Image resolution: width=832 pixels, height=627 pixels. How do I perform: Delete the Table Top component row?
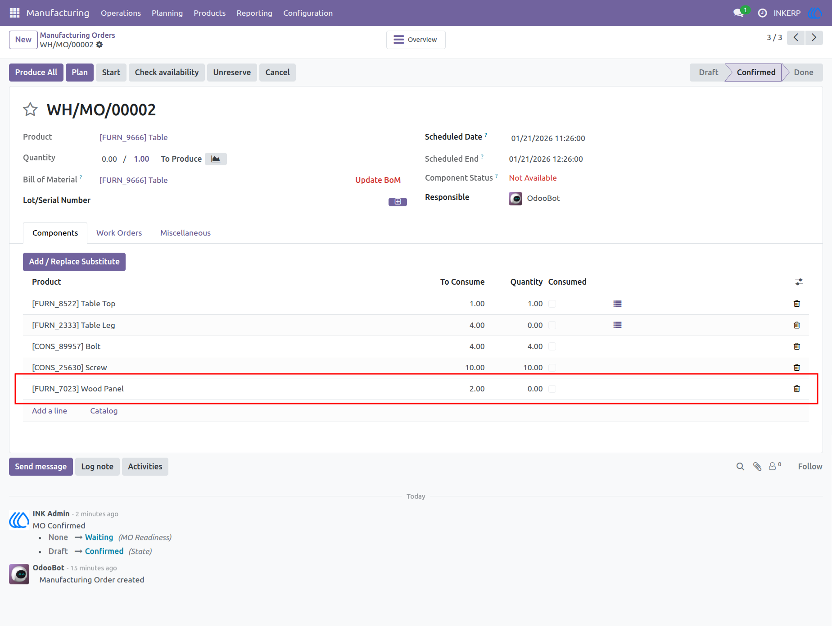pos(796,304)
